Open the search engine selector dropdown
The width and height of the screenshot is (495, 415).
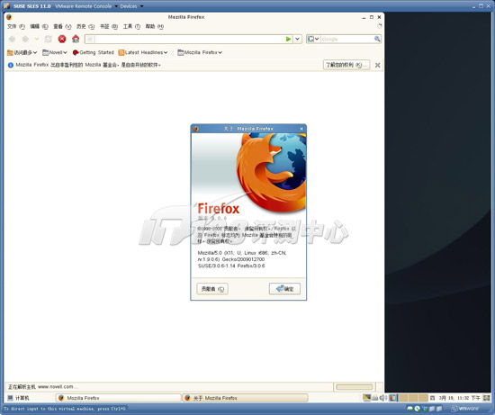pos(313,39)
